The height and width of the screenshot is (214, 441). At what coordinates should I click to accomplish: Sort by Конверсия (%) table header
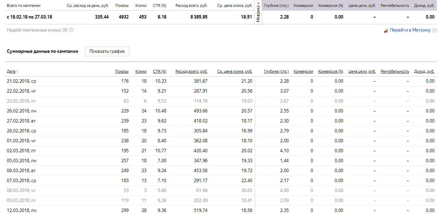pos(331,71)
